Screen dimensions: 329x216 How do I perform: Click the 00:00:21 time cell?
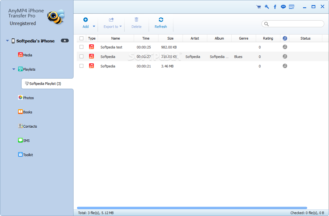144,66
